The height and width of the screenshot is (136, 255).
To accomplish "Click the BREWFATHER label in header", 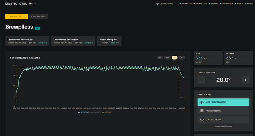I will click(228, 4).
